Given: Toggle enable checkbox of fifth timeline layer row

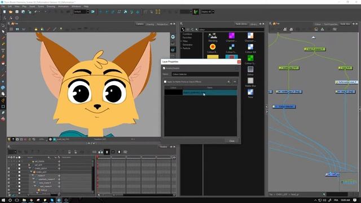Looking at the screenshot, I should pos(19,175).
